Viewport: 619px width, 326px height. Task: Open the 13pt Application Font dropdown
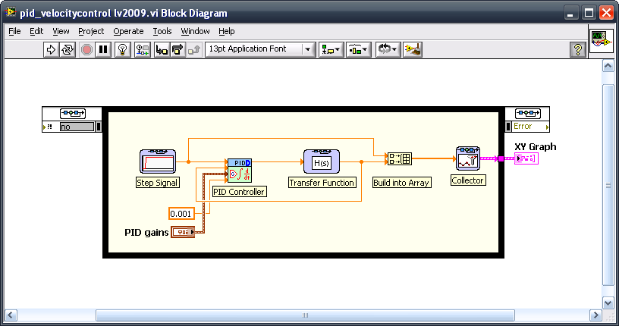tap(260, 49)
